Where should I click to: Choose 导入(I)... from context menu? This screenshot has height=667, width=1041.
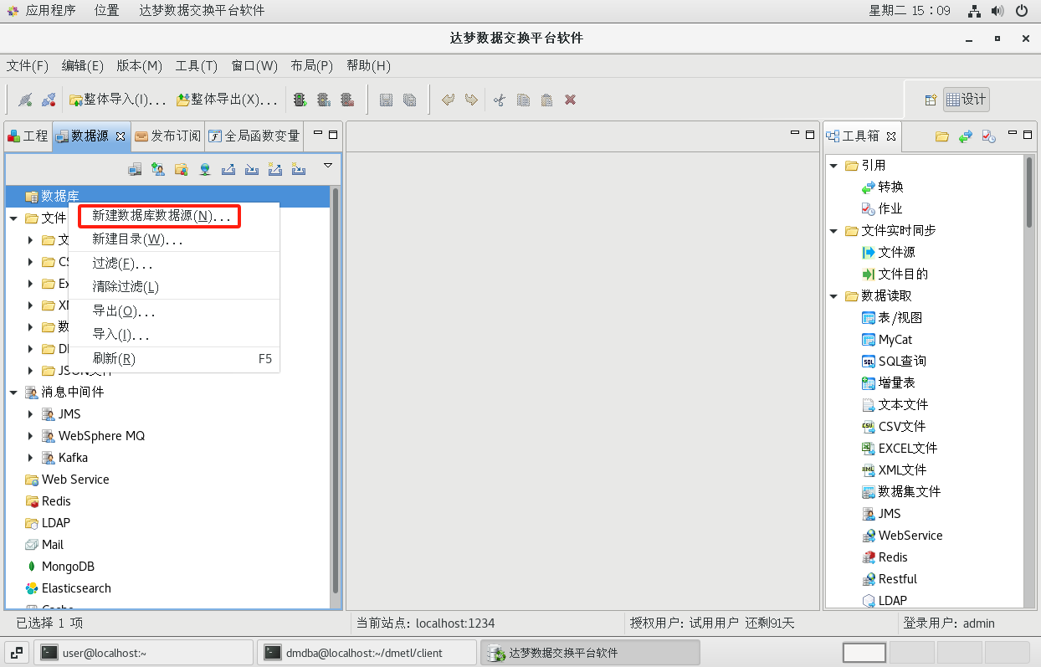point(174,335)
